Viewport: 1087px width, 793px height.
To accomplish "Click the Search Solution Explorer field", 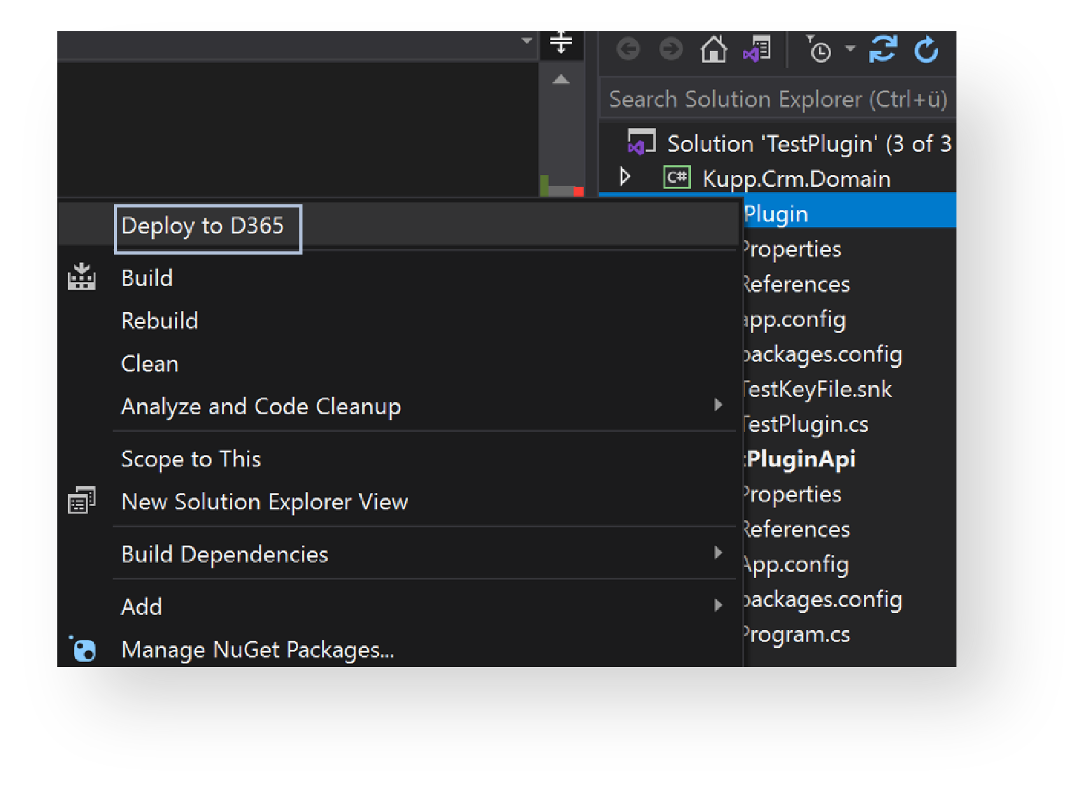I will [x=778, y=99].
